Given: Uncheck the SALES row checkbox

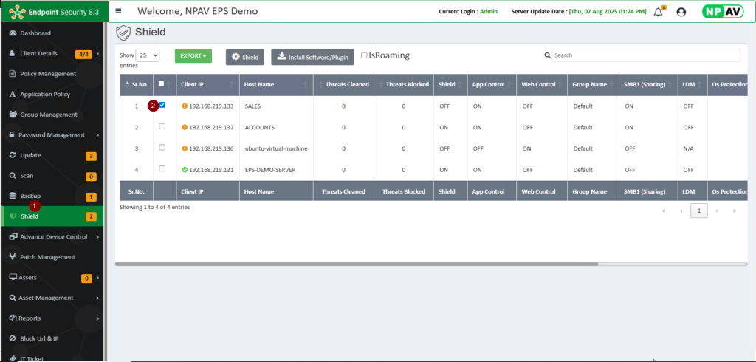Looking at the screenshot, I should 162,105.
